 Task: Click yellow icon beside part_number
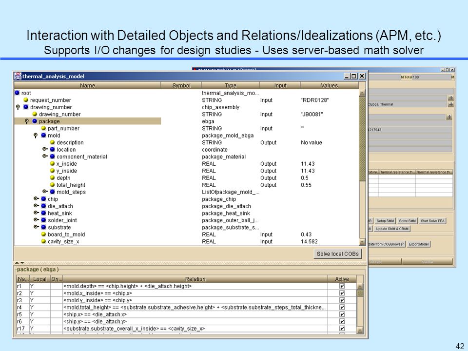[x=43, y=128]
